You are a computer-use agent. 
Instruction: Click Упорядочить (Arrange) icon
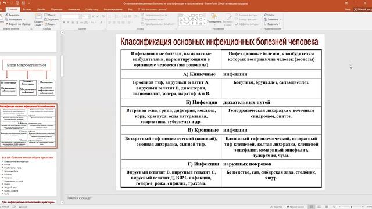pos(214,17)
